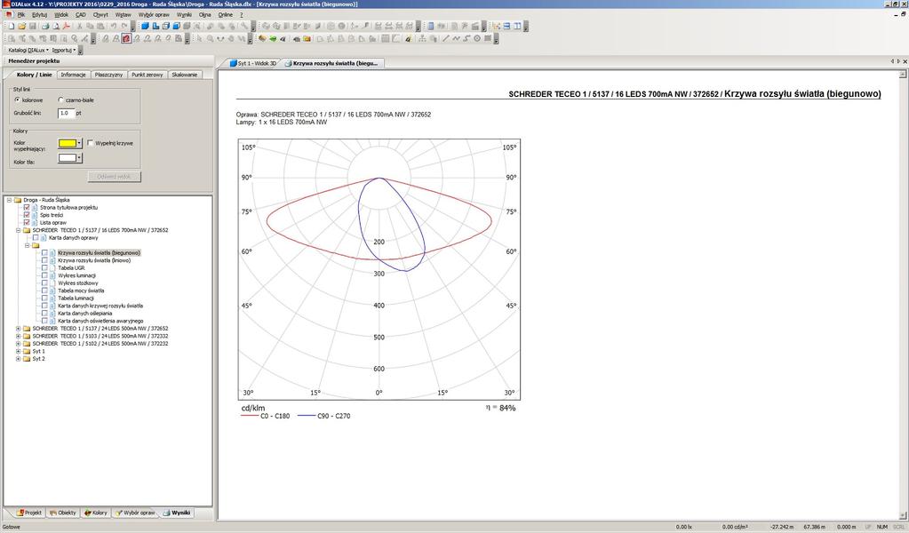Expand the 5102 / 24 LEDS 500mA node
This screenshot has height=533, width=909.
point(18,343)
